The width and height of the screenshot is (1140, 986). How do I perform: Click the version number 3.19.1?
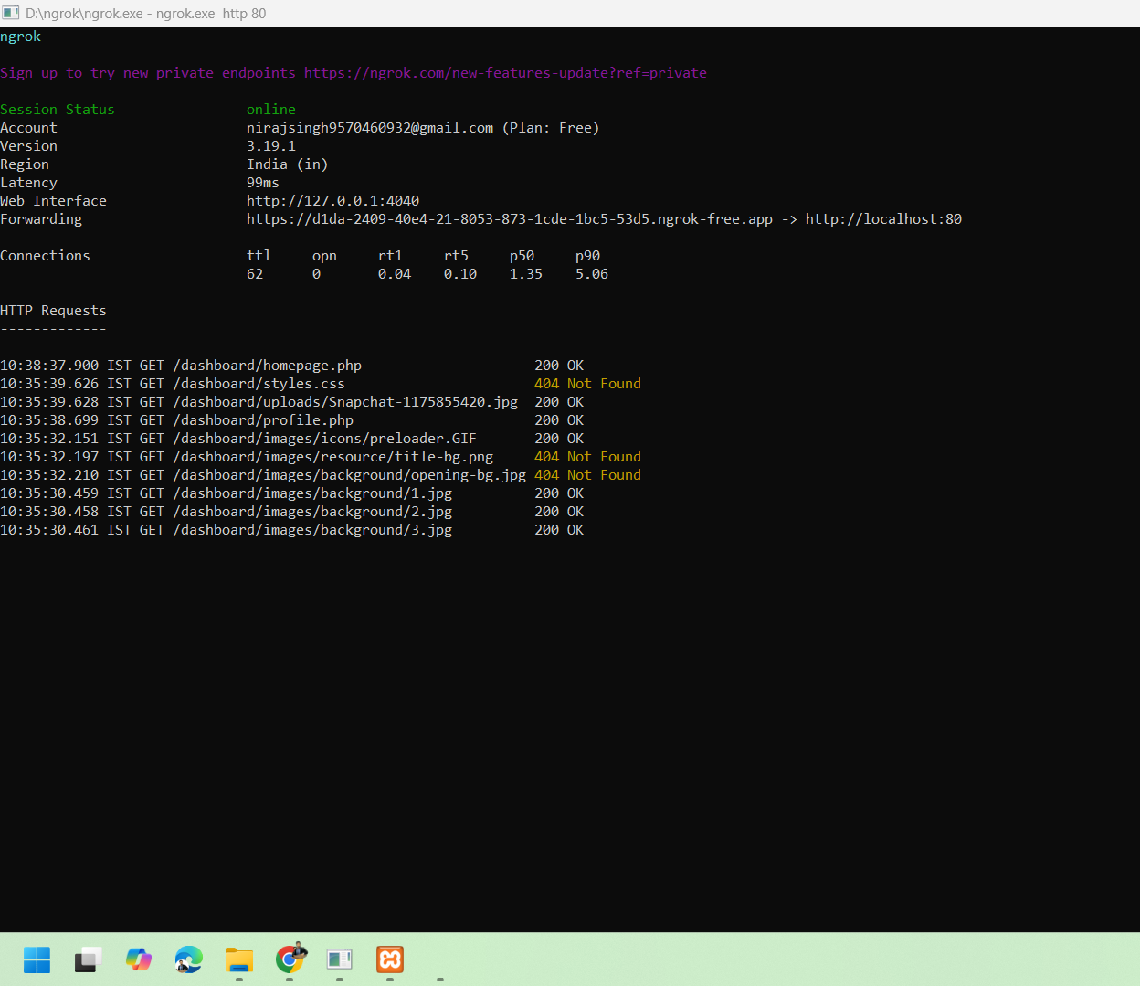tap(271, 146)
